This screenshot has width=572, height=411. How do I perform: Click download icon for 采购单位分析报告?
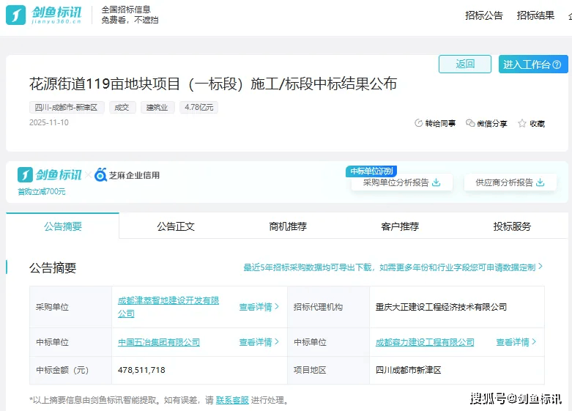pyautogui.click(x=437, y=182)
